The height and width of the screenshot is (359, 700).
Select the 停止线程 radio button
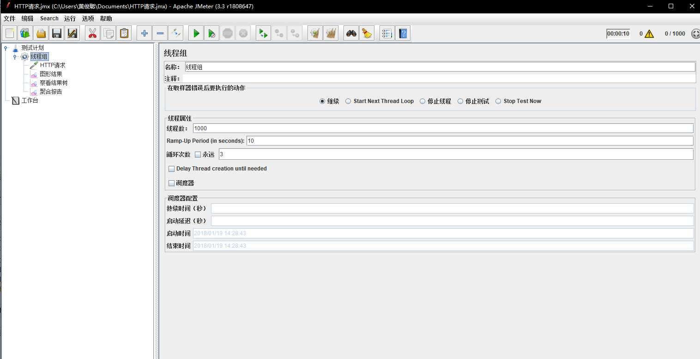click(422, 101)
